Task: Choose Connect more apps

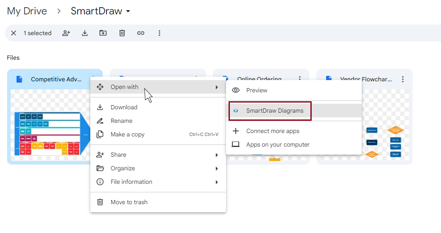Action: click(293, 131)
